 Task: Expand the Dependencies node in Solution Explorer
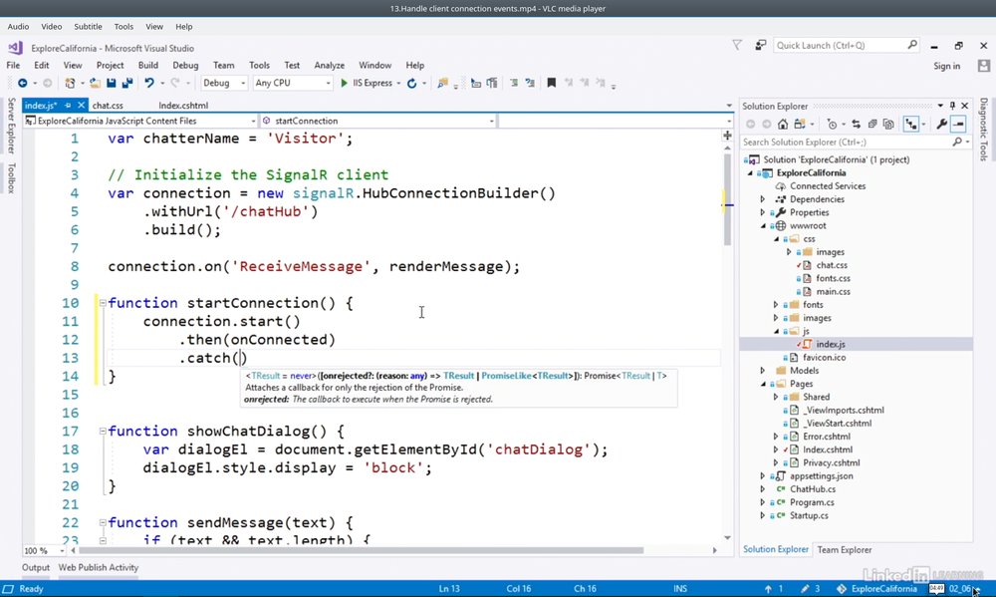pos(763,199)
